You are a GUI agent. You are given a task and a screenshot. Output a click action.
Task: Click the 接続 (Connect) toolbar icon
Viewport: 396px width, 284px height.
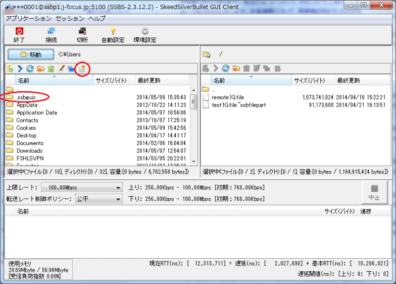(51, 32)
